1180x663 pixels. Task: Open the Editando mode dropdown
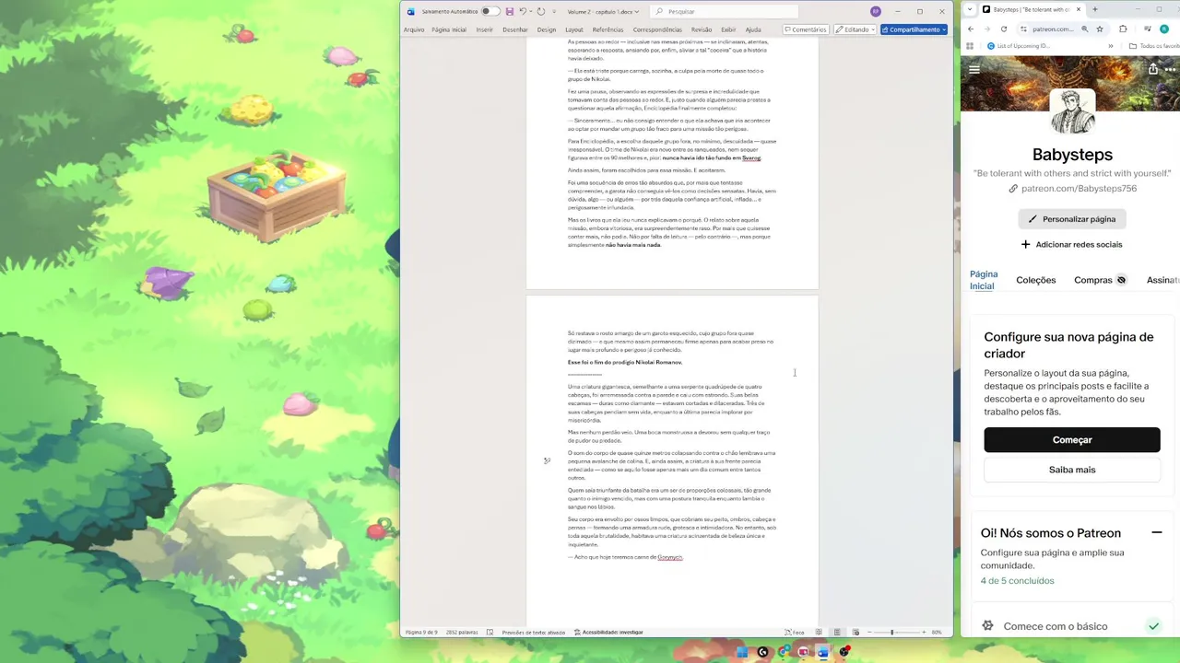pos(872,29)
